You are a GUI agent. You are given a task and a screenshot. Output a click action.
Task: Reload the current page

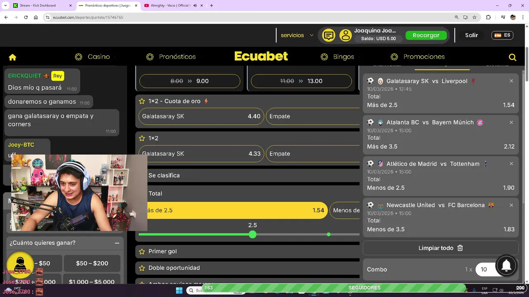click(26, 17)
